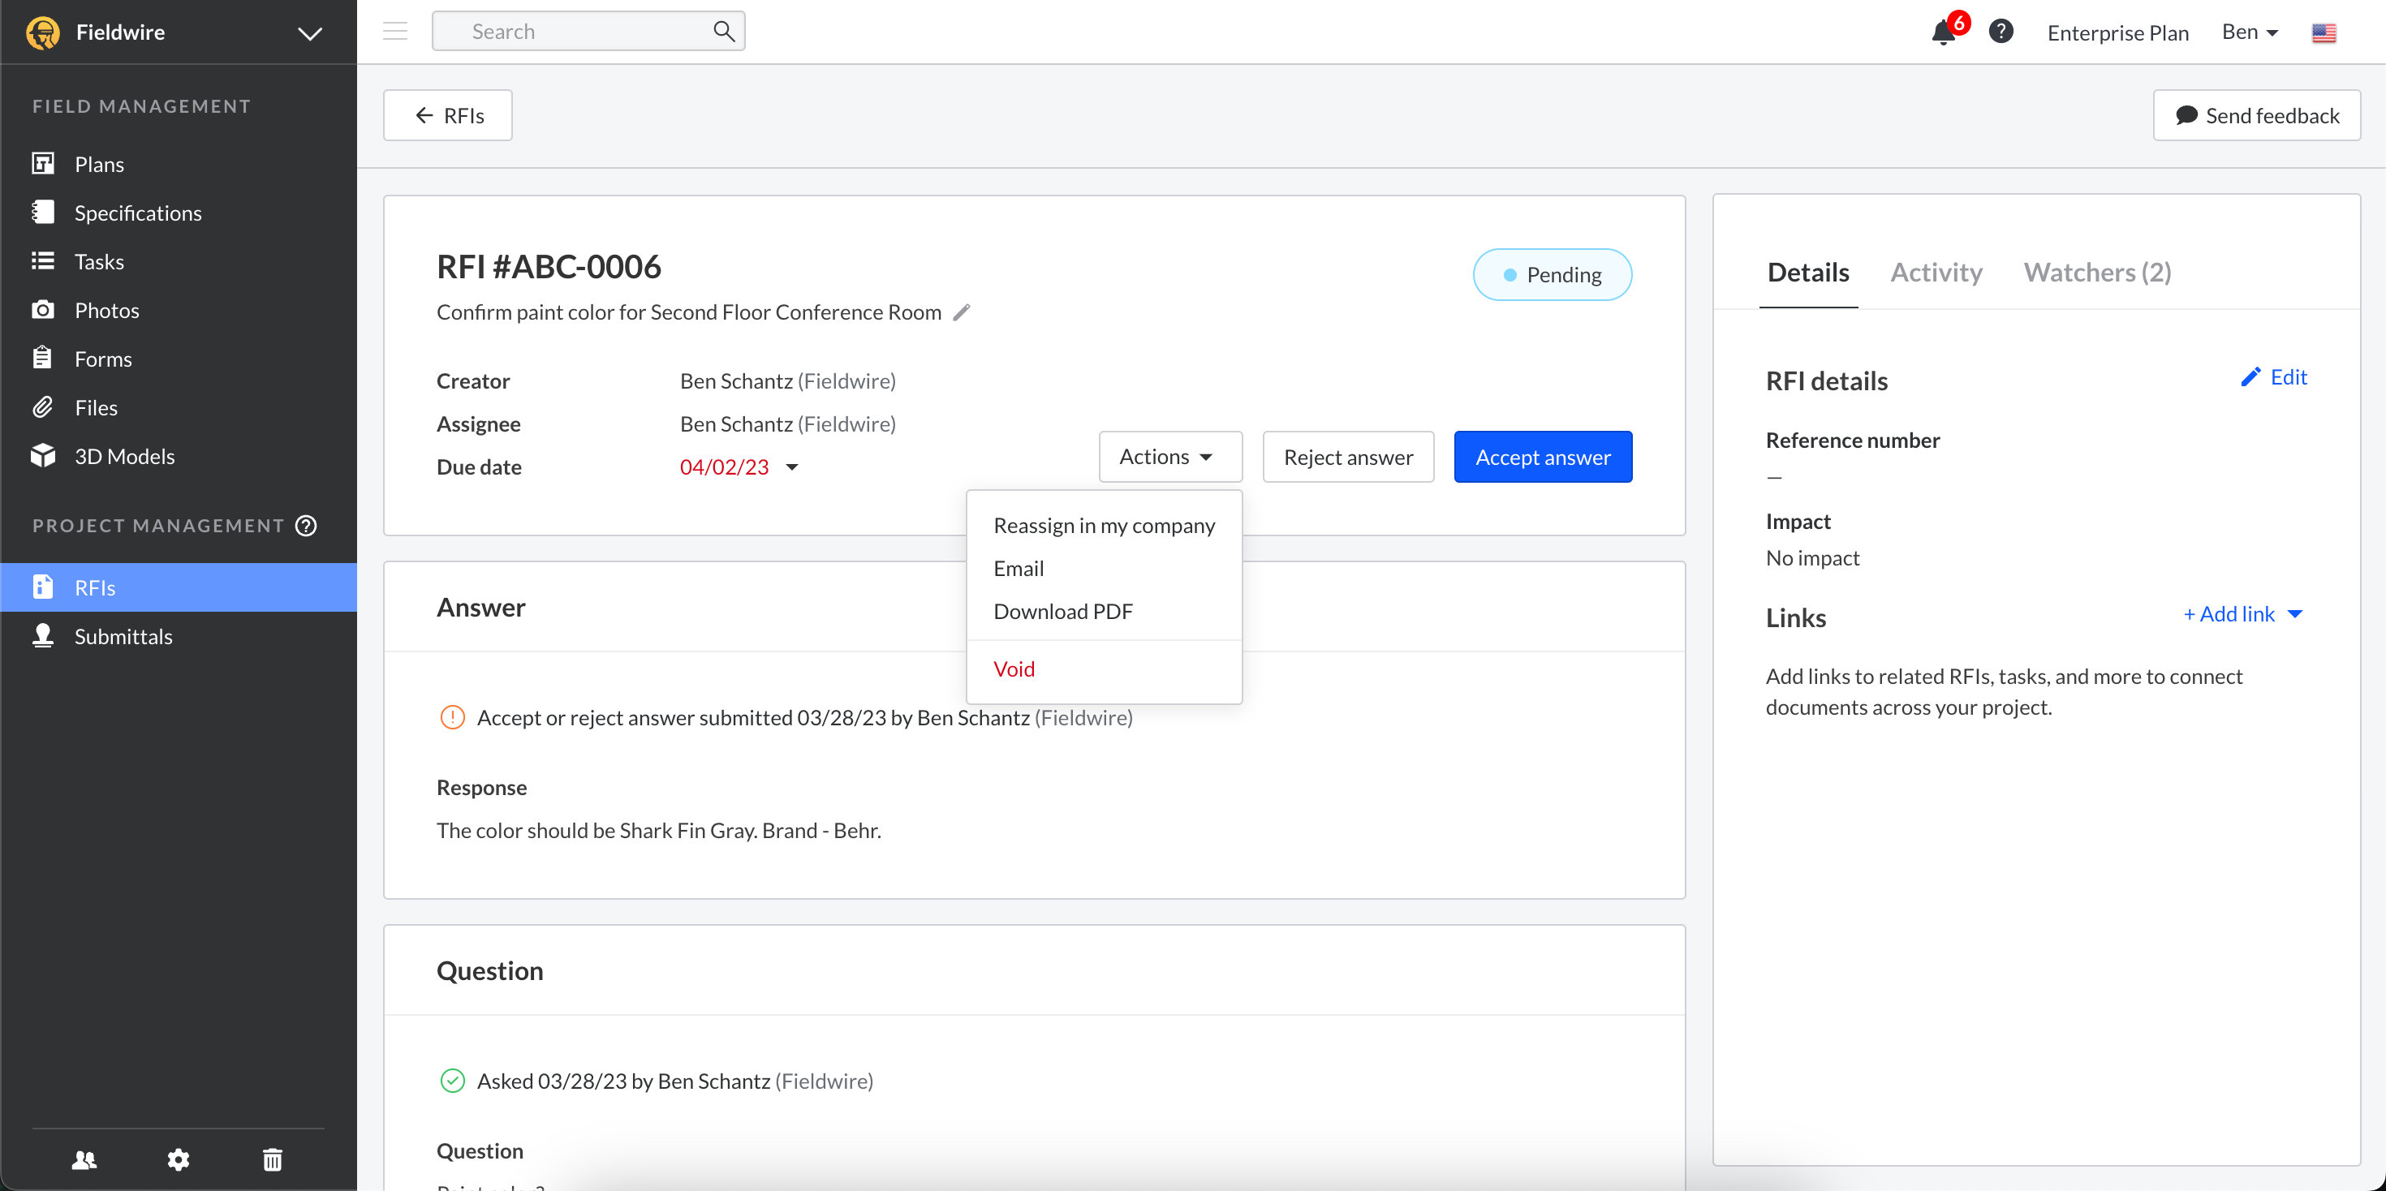Open the Ben user menu

tap(2249, 32)
